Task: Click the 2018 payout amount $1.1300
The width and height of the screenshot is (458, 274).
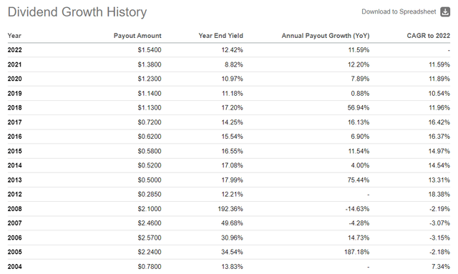Action: click(x=150, y=108)
